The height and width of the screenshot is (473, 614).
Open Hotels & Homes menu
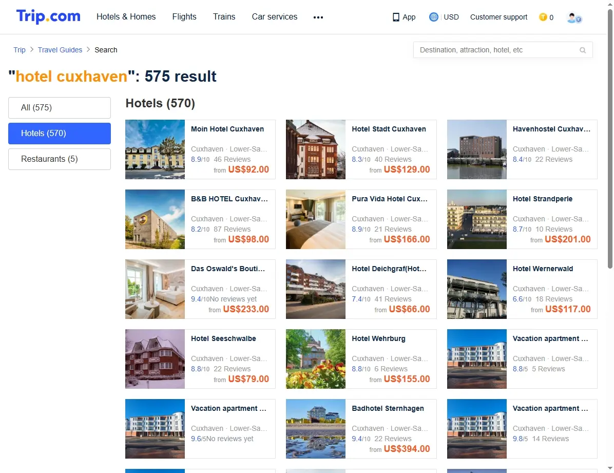click(x=126, y=17)
